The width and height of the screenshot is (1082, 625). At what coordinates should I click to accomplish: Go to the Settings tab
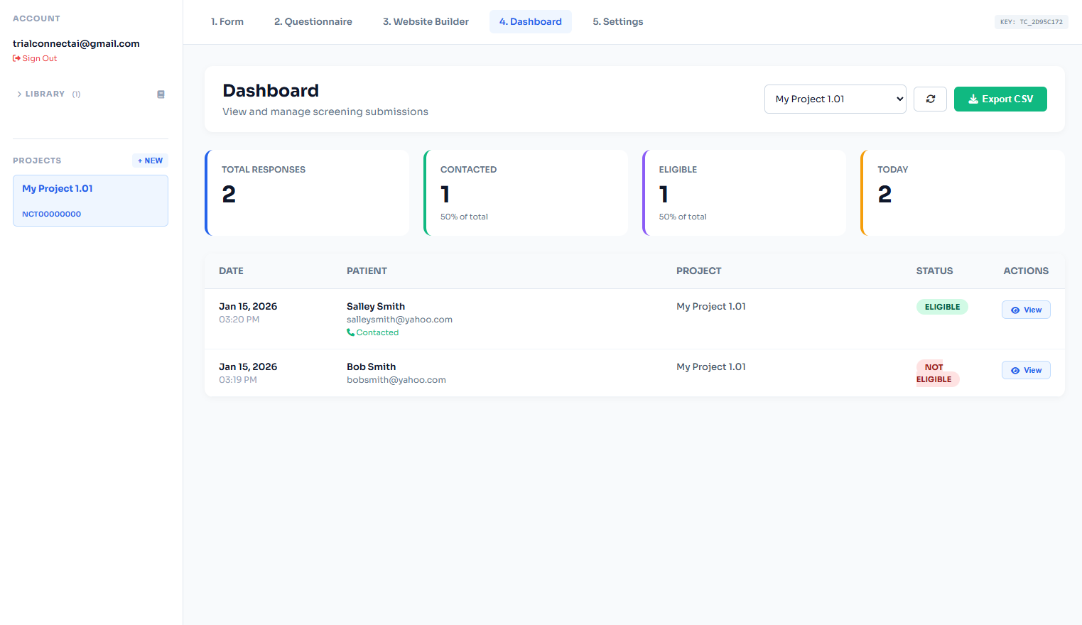pyautogui.click(x=617, y=21)
